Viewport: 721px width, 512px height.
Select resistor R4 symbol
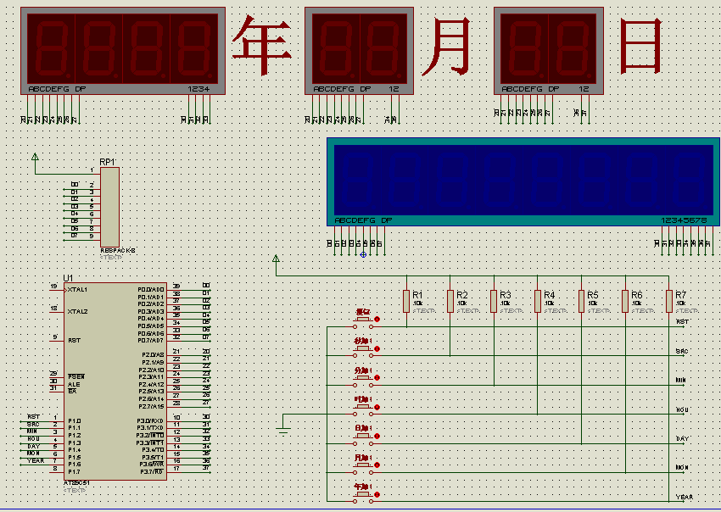[x=538, y=302]
